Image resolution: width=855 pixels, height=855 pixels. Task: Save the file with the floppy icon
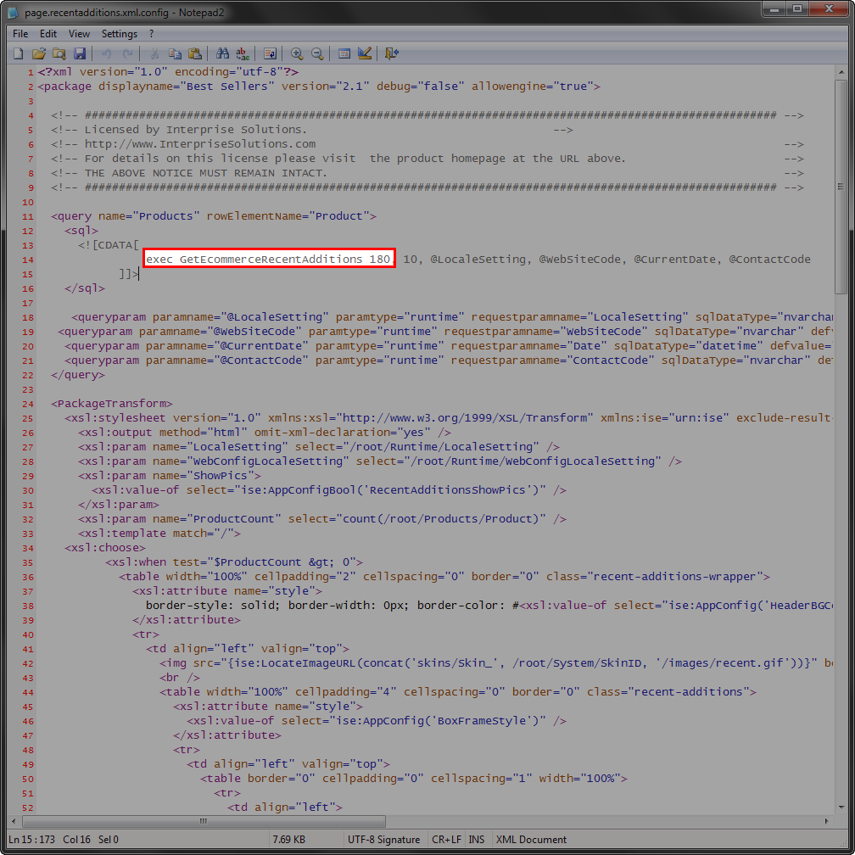pyautogui.click(x=80, y=53)
